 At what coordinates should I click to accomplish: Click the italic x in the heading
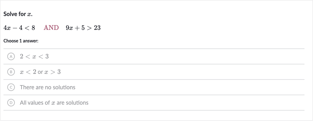(29, 14)
